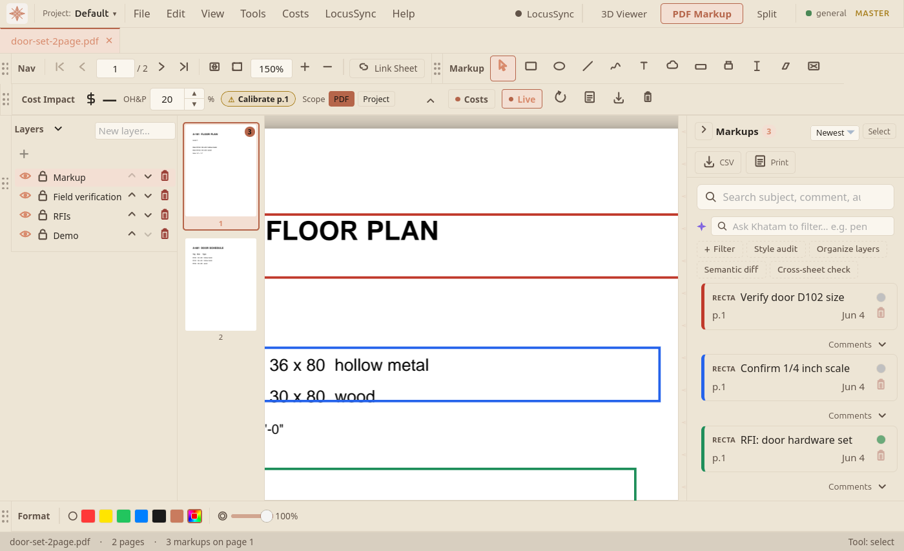The image size is (904, 551).
Task: Collapse the Markups panel arrow
Action: [703, 130]
